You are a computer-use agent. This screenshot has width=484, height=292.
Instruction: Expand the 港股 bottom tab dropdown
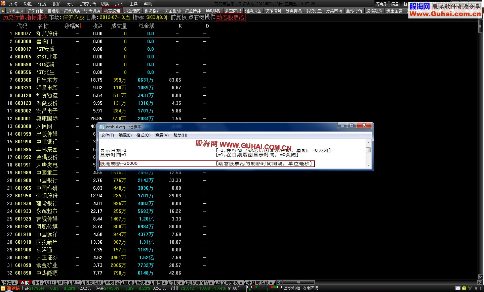click(x=176, y=283)
